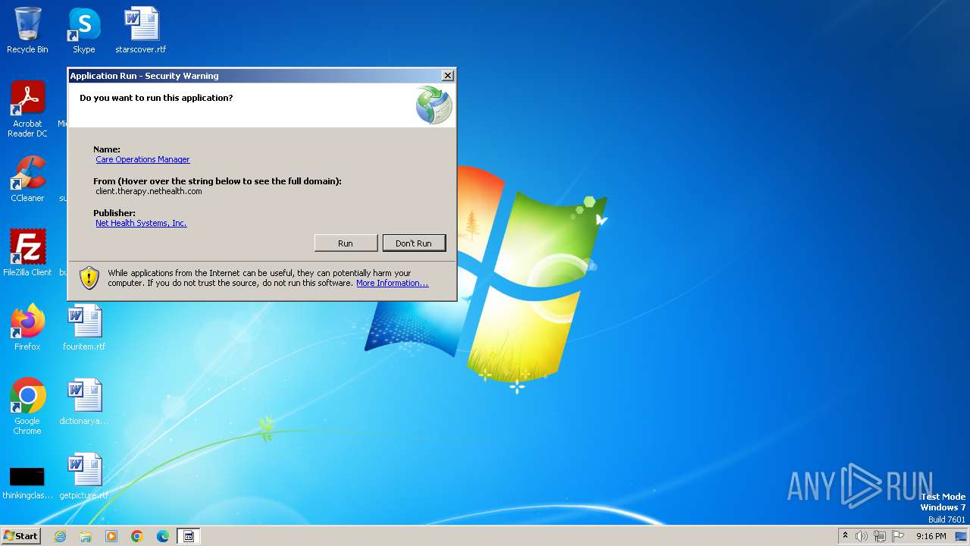Open the More Information... link
The image size is (970, 546).
point(392,283)
